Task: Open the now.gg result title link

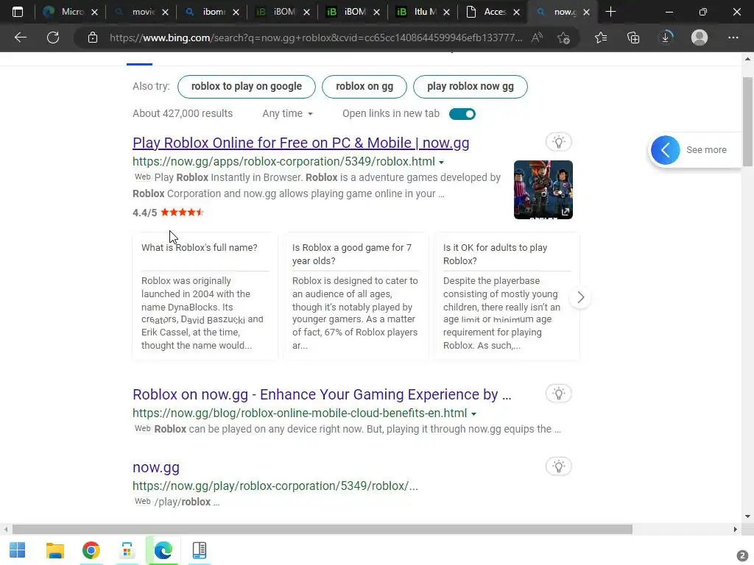Action: [156, 467]
